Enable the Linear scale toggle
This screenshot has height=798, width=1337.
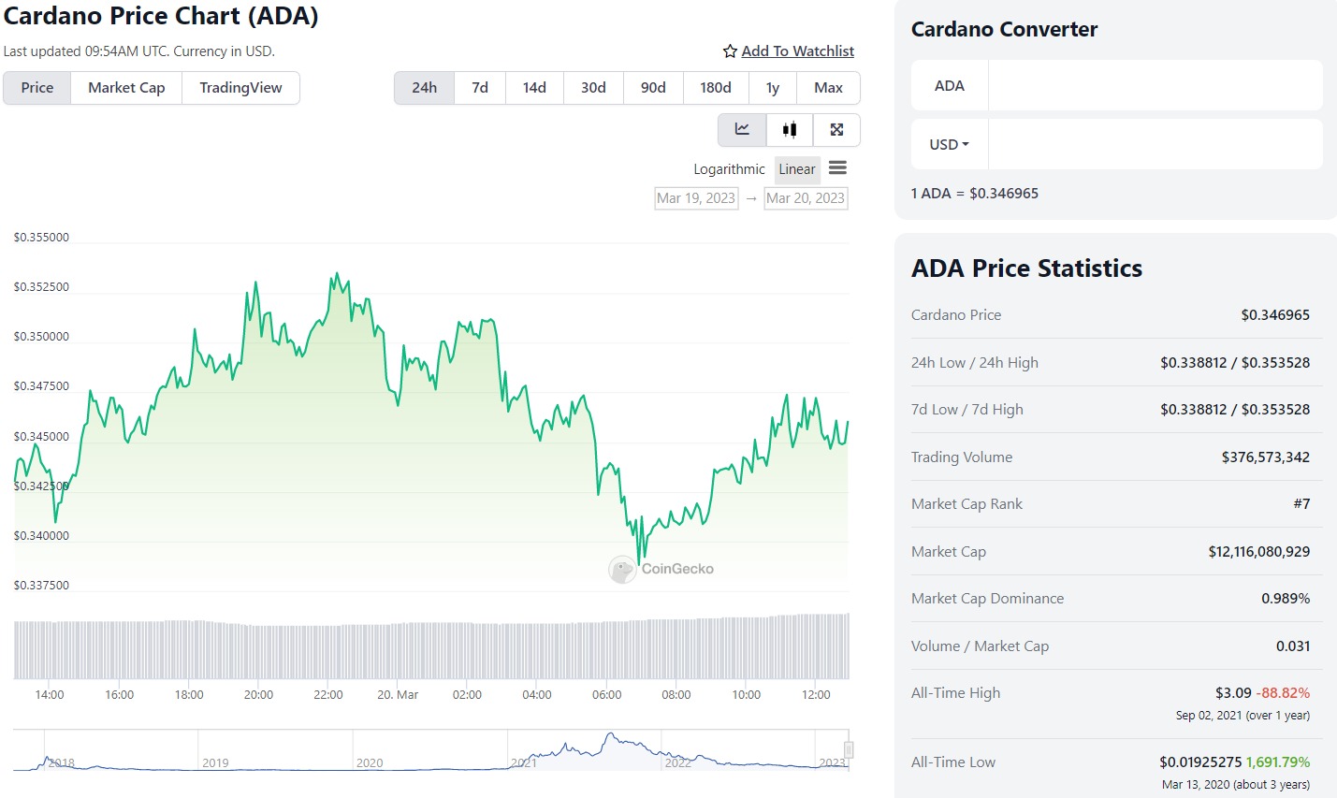point(797,169)
